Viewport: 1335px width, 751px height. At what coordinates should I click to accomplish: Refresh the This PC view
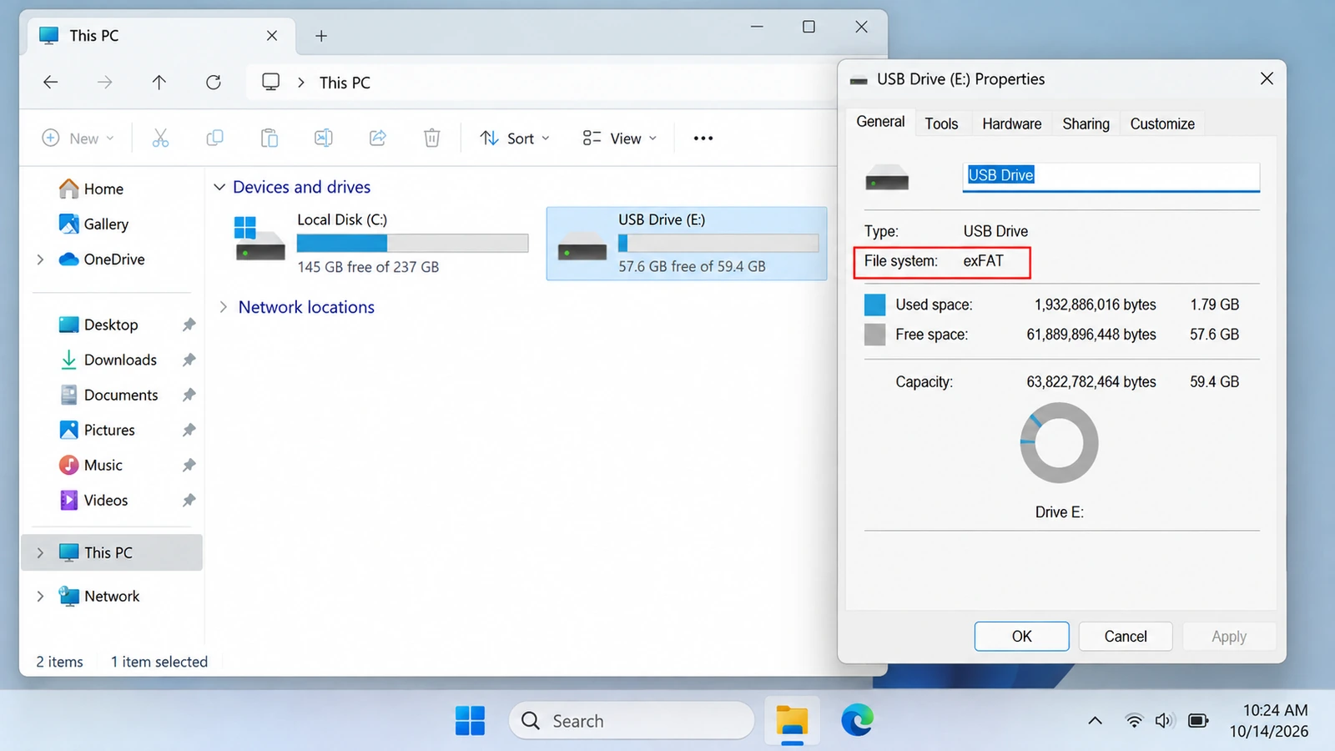pyautogui.click(x=214, y=82)
